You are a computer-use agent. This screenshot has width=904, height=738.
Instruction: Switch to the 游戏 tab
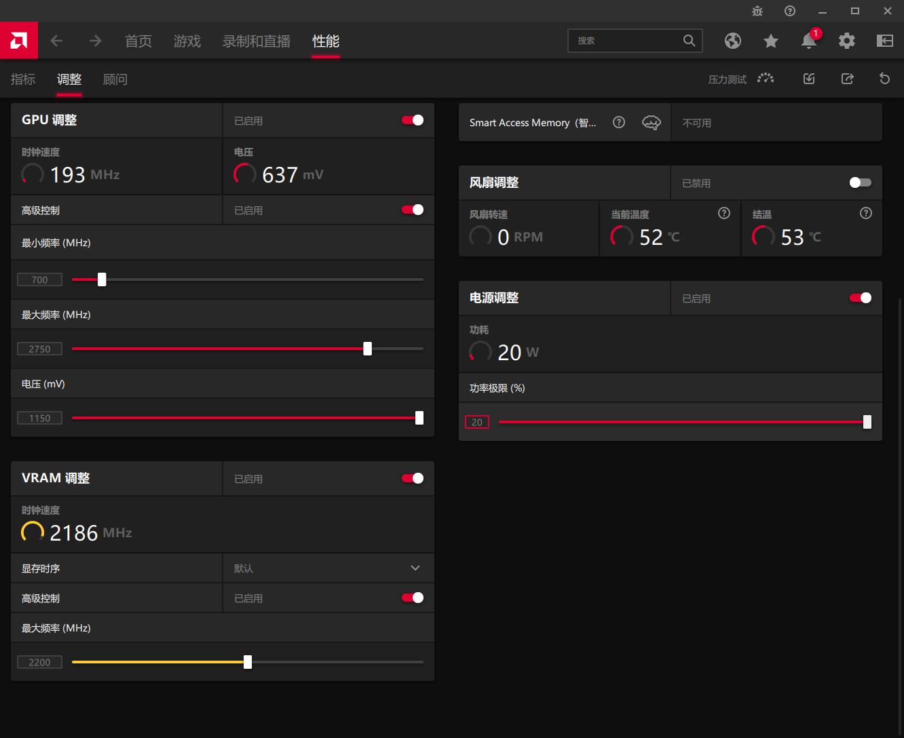coord(187,41)
